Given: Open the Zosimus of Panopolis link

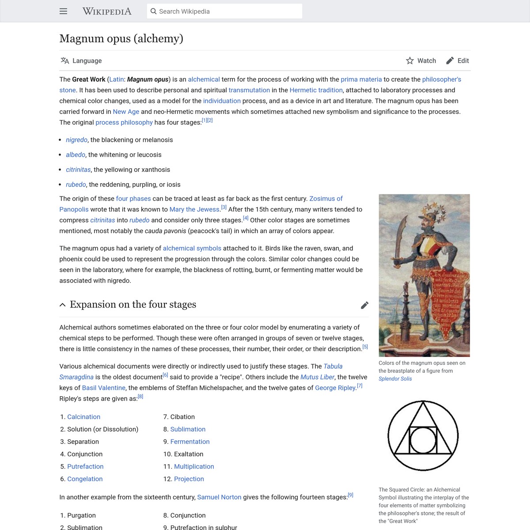Looking at the screenshot, I should tap(326, 198).
